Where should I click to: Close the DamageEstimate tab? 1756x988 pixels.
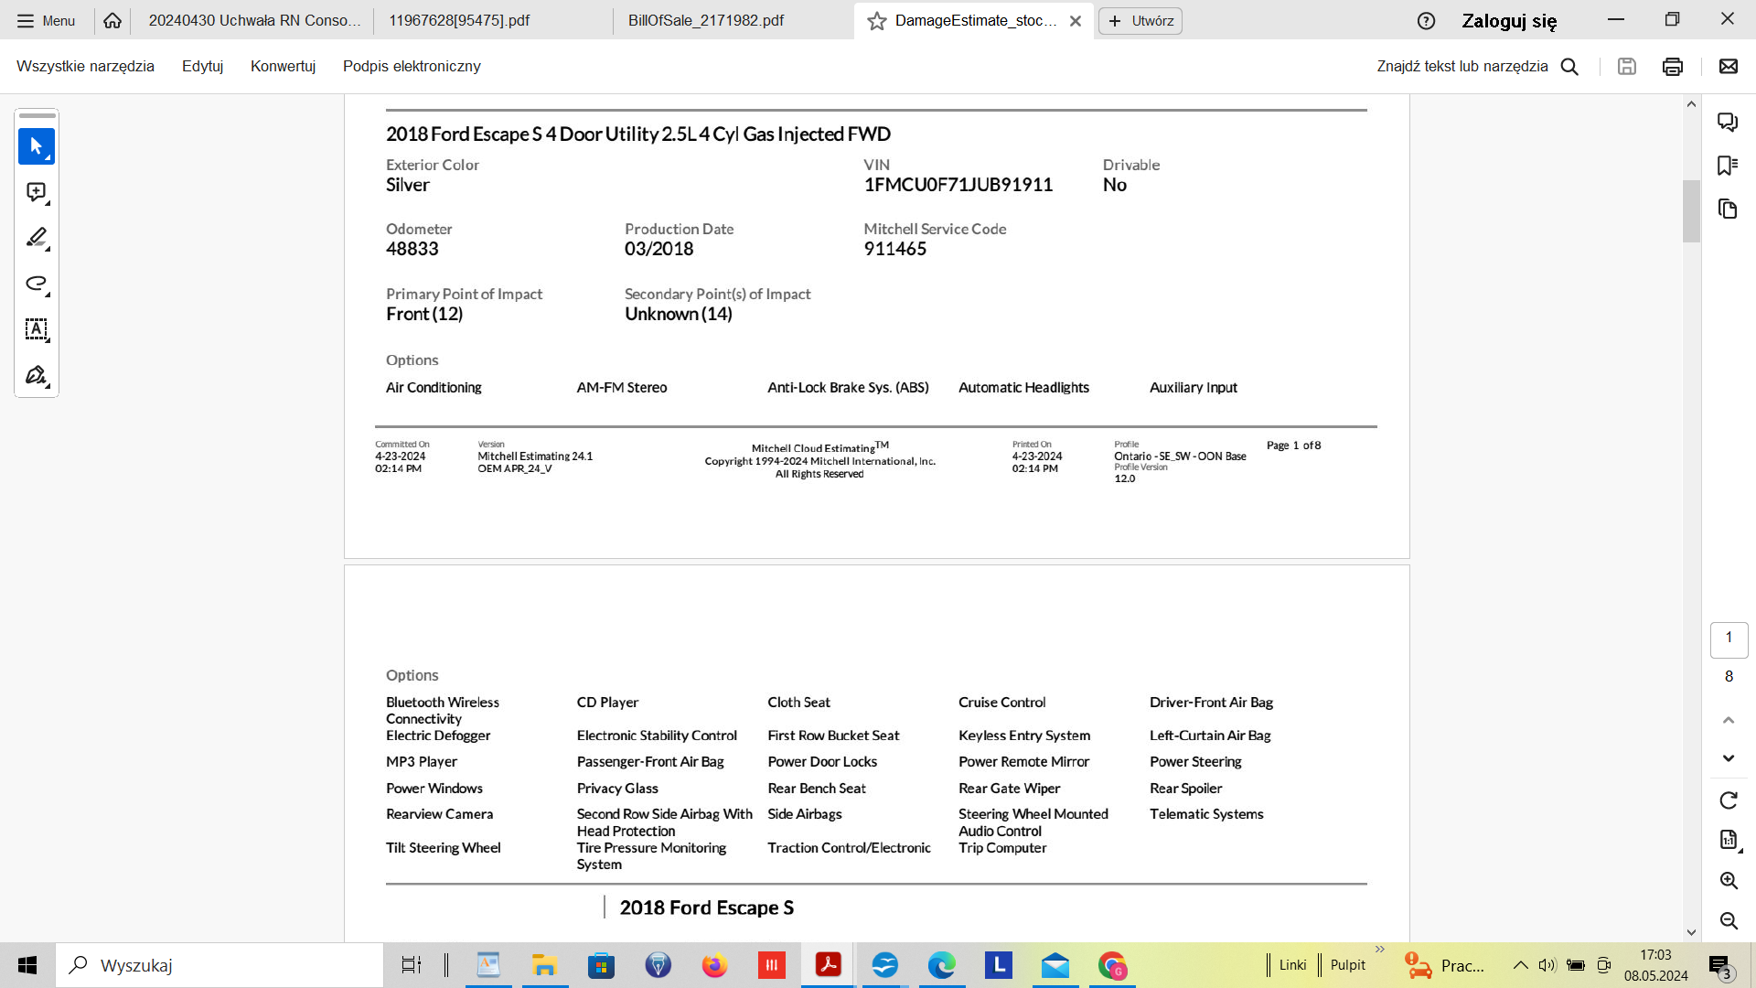click(x=1076, y=21)
